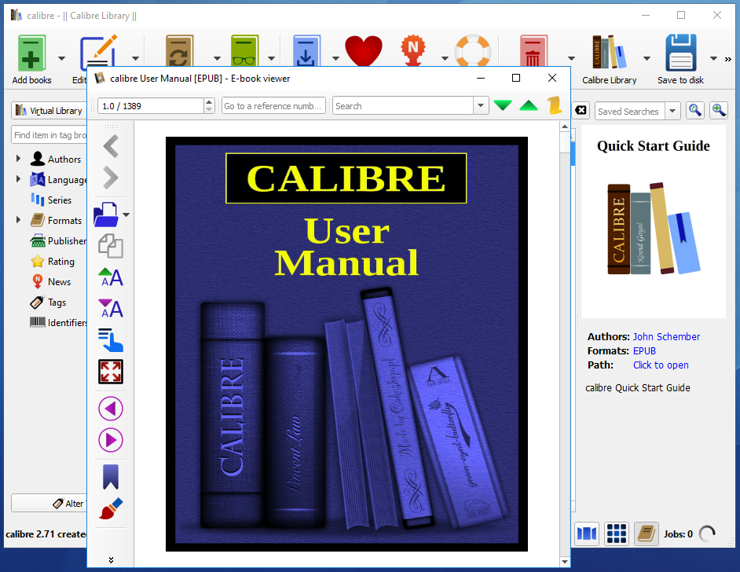Click the yellow scroll reference mode icon
This screenshot has width=740, height=572.
pos(555,105)
